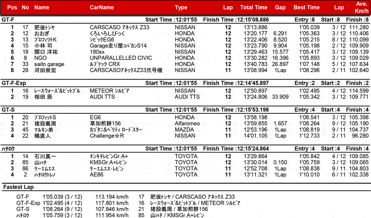Click driver name 'NGO'

click(x=40, y=58)
